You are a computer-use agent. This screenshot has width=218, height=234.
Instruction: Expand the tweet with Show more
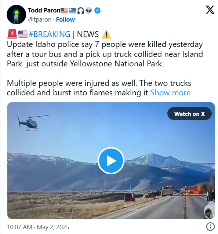pos(170,93)
